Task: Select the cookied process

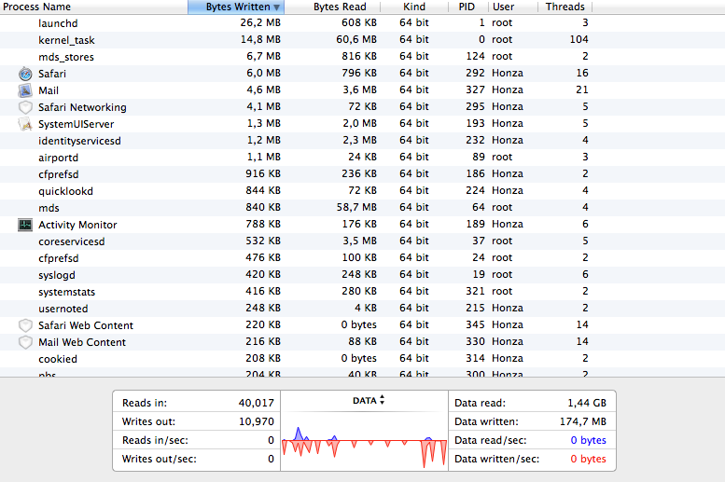Action: (x=58, y=359)
